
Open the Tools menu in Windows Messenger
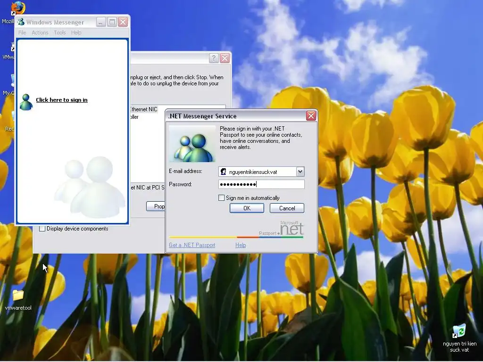coord(60,33)
